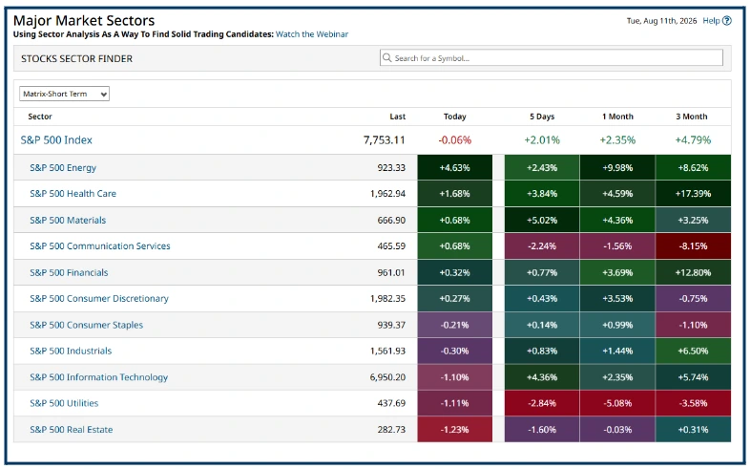Viewport: 751px width, 469px height.
Task: Click Health Care Today cell +1.68%
Action: coord(454,194)
